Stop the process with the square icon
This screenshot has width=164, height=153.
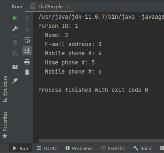[x=15, y=42]
